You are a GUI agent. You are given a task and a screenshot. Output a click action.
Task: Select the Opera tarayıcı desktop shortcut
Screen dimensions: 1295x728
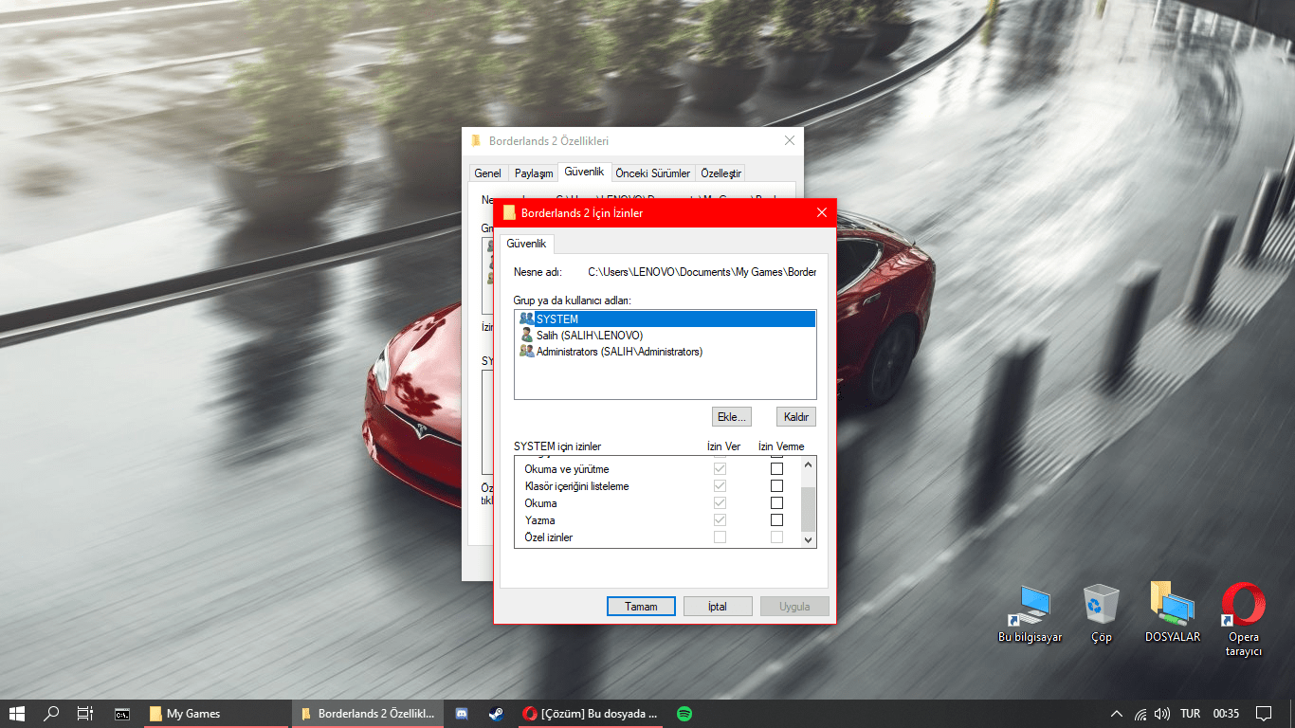pyautogui.click(x=1243, y=619)
